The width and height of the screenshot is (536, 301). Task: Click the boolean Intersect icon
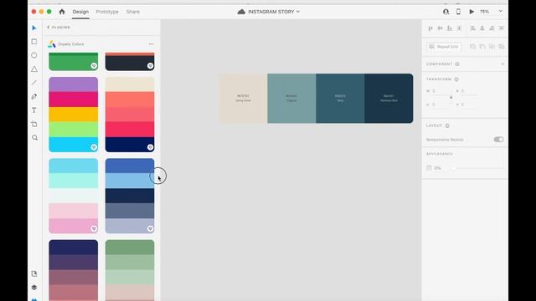pos(492,47)
